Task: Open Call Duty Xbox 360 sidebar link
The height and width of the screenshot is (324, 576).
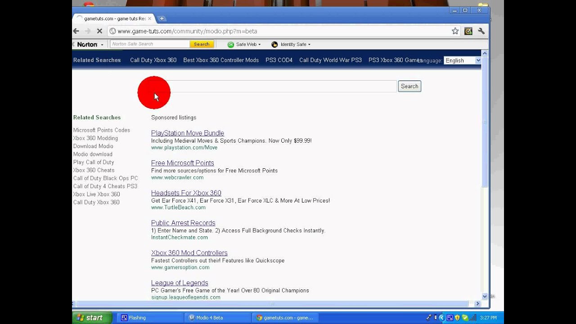Action: [96, 202]
